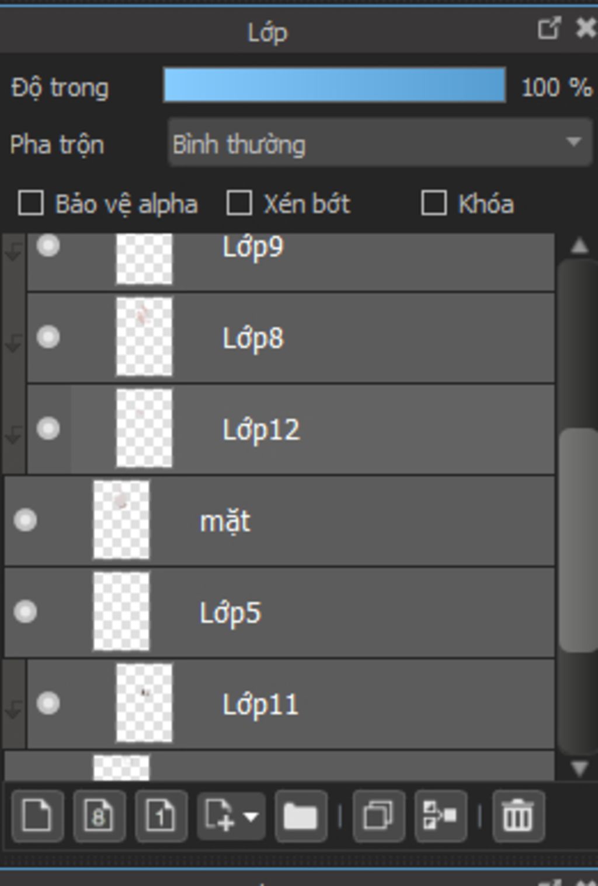
Task: Duplicate the selected layer
Action: click(x=378, y=815)
